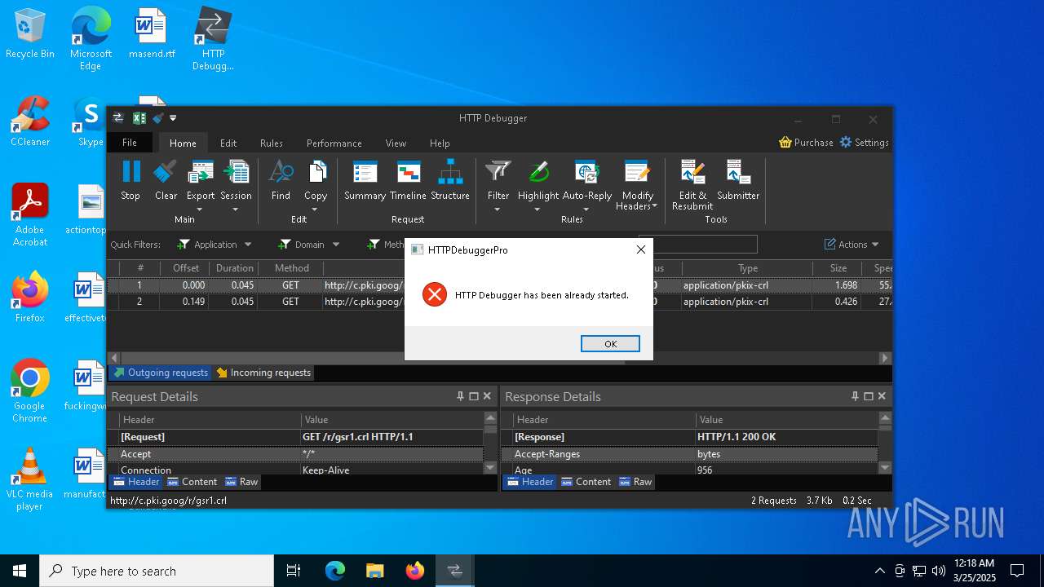Screen dimensions: 1044x587
Task: Select request row number 2
Action: click(x=499, y=302)
